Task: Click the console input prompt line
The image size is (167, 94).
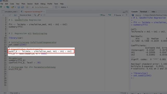Action: point(149,78)
